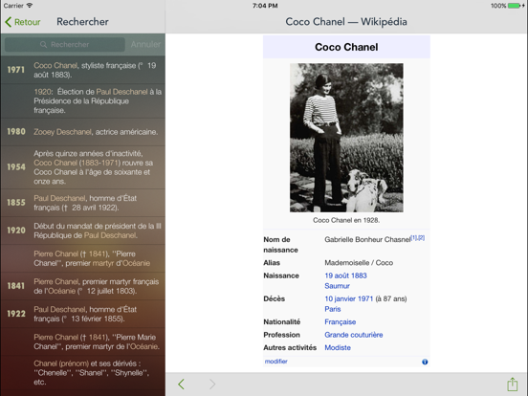528x396 pixels.
Task: Select the Pierre Chanel martyr d'Océanie result
Action: [83, 258]
